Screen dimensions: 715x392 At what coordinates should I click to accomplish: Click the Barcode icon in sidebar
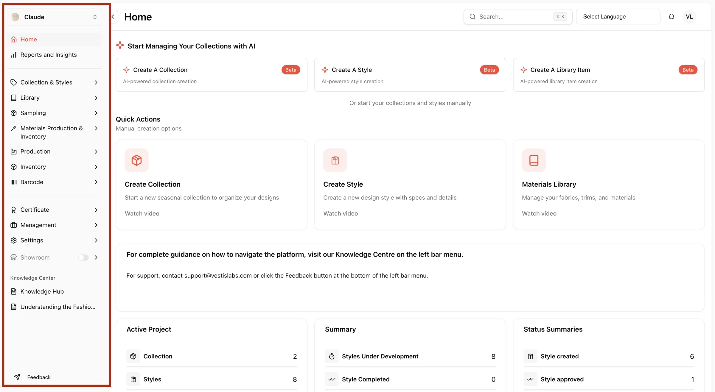[x=14, y=182]
